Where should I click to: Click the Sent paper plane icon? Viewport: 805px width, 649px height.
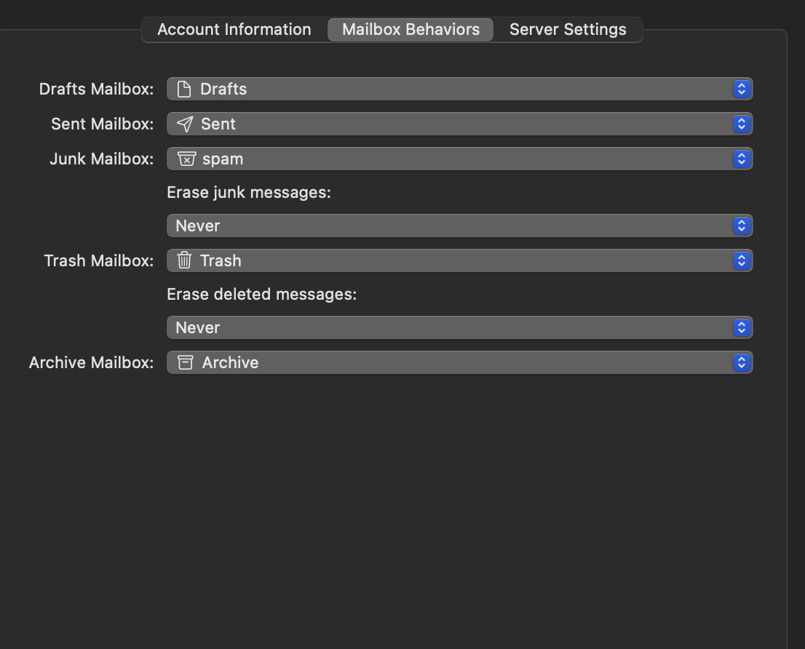point(185,124)
